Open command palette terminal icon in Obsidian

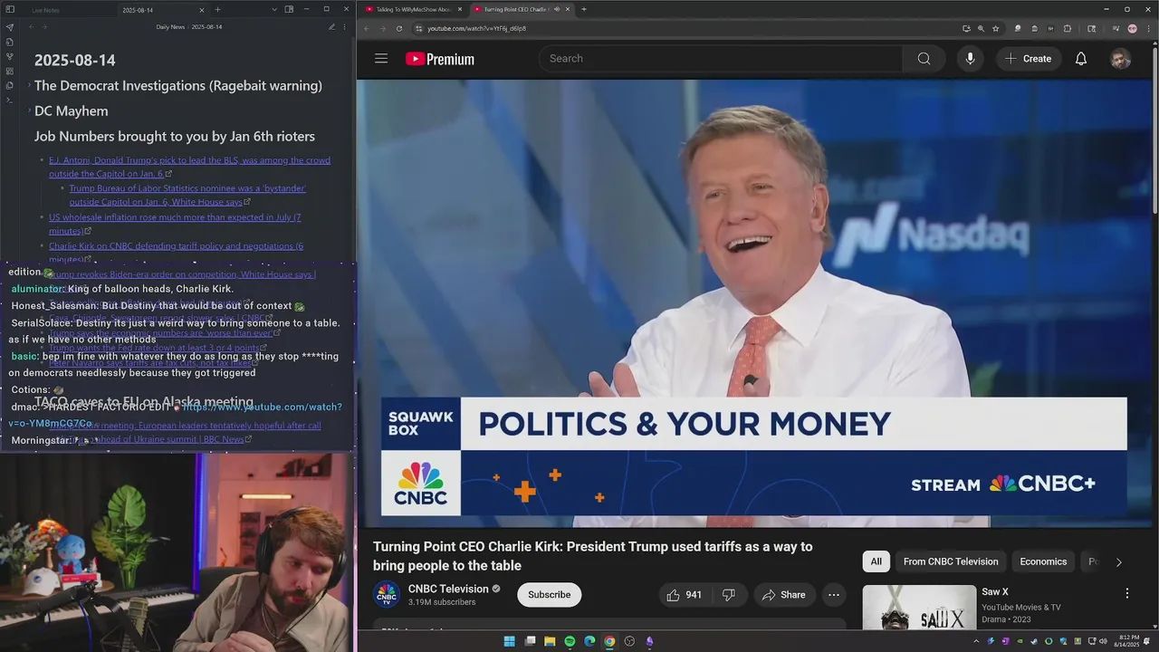pyautogui.click(x=10, y=100)
